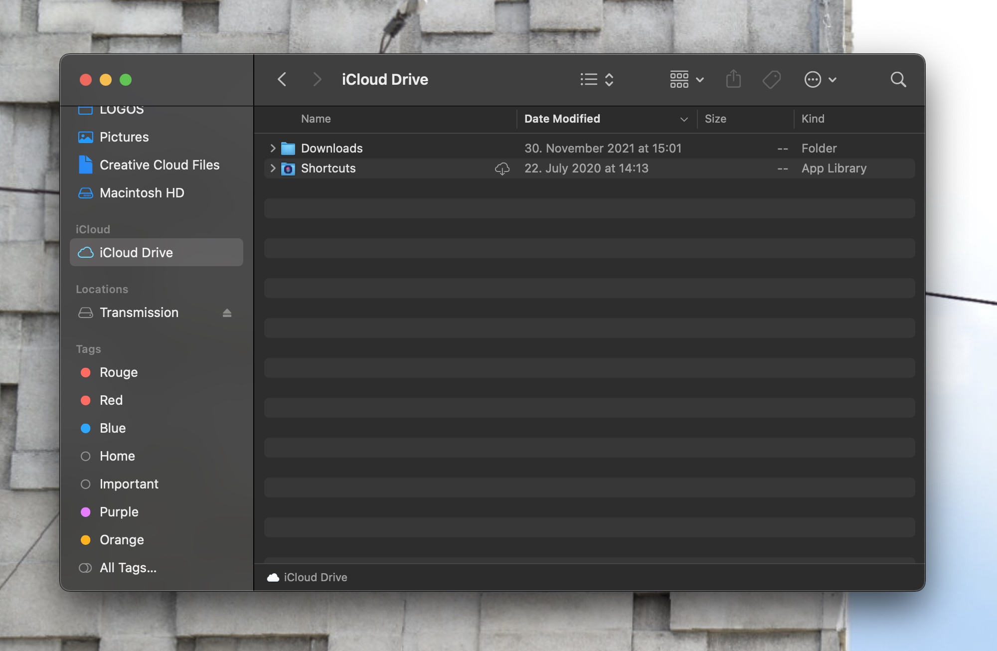
Task: Expand the Downloads folder disclosure arrow
Action: coord(273,148)
